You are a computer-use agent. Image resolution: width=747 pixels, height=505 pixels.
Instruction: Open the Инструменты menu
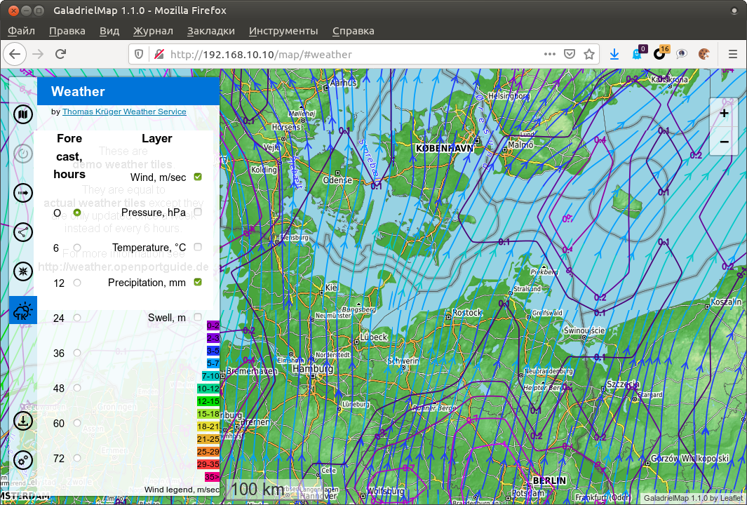click(283, 31)
